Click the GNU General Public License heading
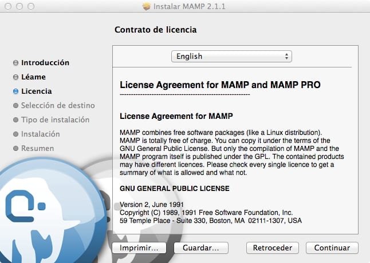This screenshot has height=263, width=370. [174, 188]
